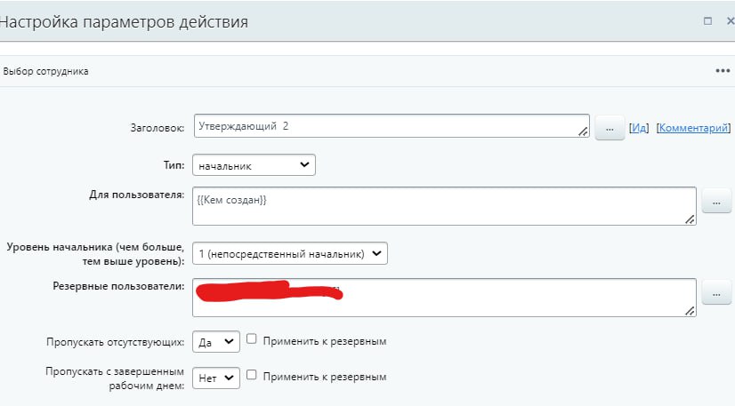This screenshot has width=735, height=406.
Task: Open Пропускать с завершенным рабочим днем dropdown
Action: click(x=216, y=378)
